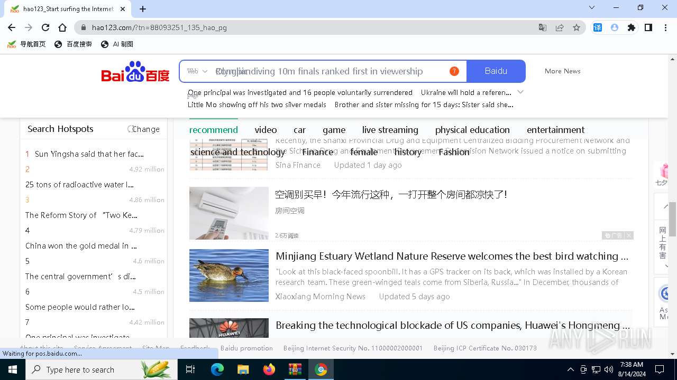Viewport: 677px width, 380px height.
Task: Expand the tab search dropdown
Action: 592,8
